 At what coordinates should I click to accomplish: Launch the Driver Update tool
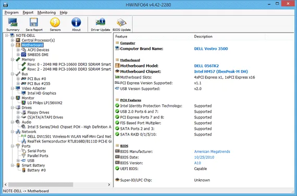tap(101, 24)
